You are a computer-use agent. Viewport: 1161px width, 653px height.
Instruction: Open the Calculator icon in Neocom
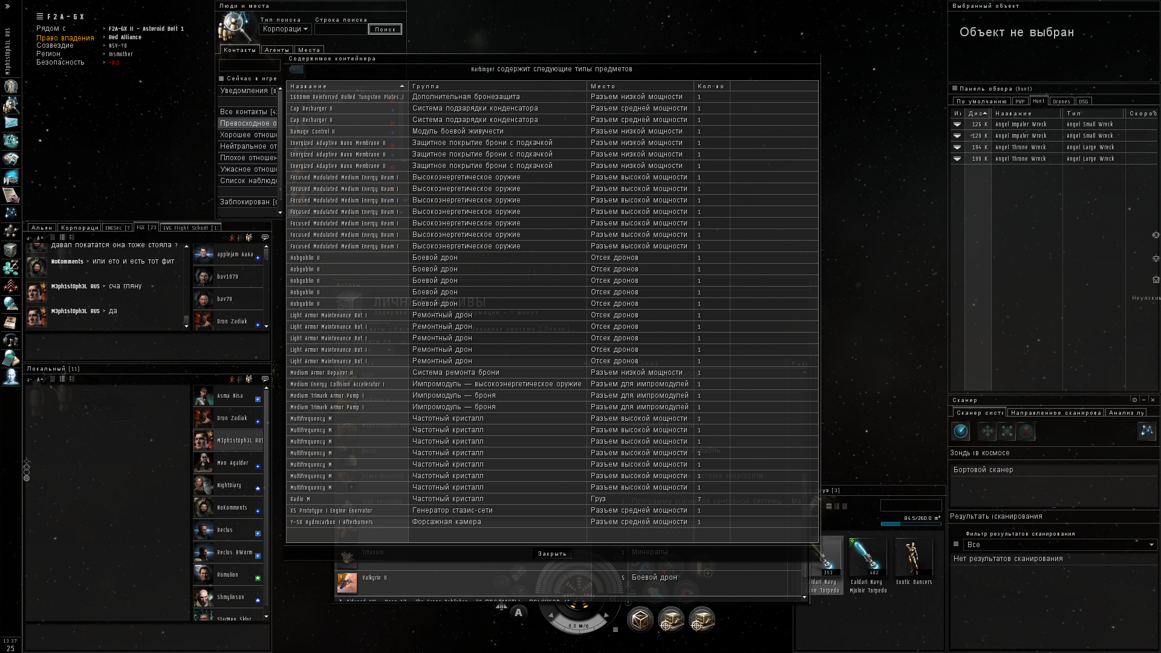11,358
